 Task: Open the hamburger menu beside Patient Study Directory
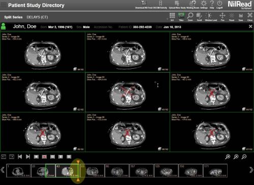(x=4, y=5)
